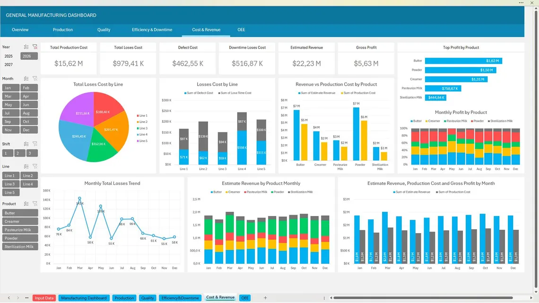This screenshot has width=539, height=303.
Task: Click the horizontal scrollbar at the bottom
Action: tap(426, 298)
